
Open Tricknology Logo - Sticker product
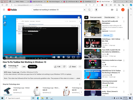22,88
